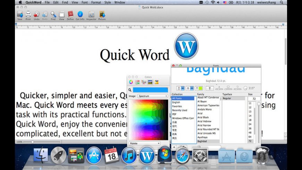Pick the current blue color swatch

[150, 90]
